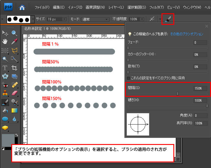Screen dimensions: 211x168
Task: Open the brush preset picker dropdown arrow
Action: (x=33, y=19)
